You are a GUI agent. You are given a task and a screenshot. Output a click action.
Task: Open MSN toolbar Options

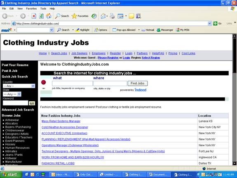coord(101,30)
